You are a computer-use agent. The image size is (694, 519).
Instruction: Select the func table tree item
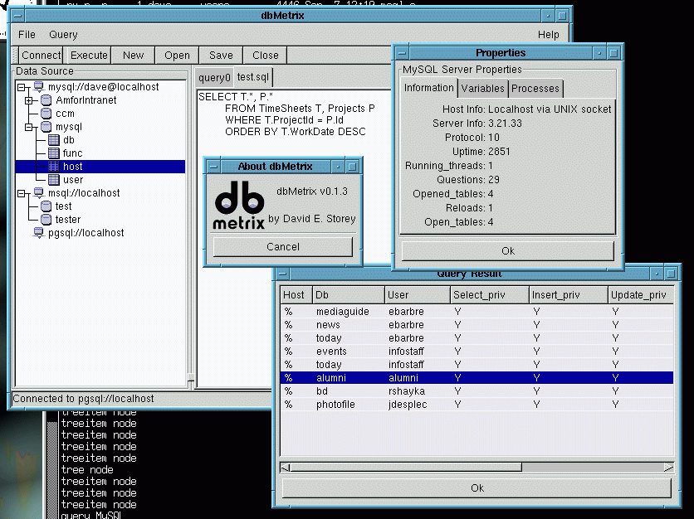click(x=72, y=153)
